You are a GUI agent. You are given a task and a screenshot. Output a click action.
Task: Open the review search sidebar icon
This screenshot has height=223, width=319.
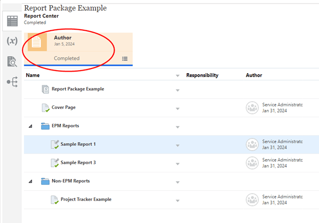[x=11, y=61]
